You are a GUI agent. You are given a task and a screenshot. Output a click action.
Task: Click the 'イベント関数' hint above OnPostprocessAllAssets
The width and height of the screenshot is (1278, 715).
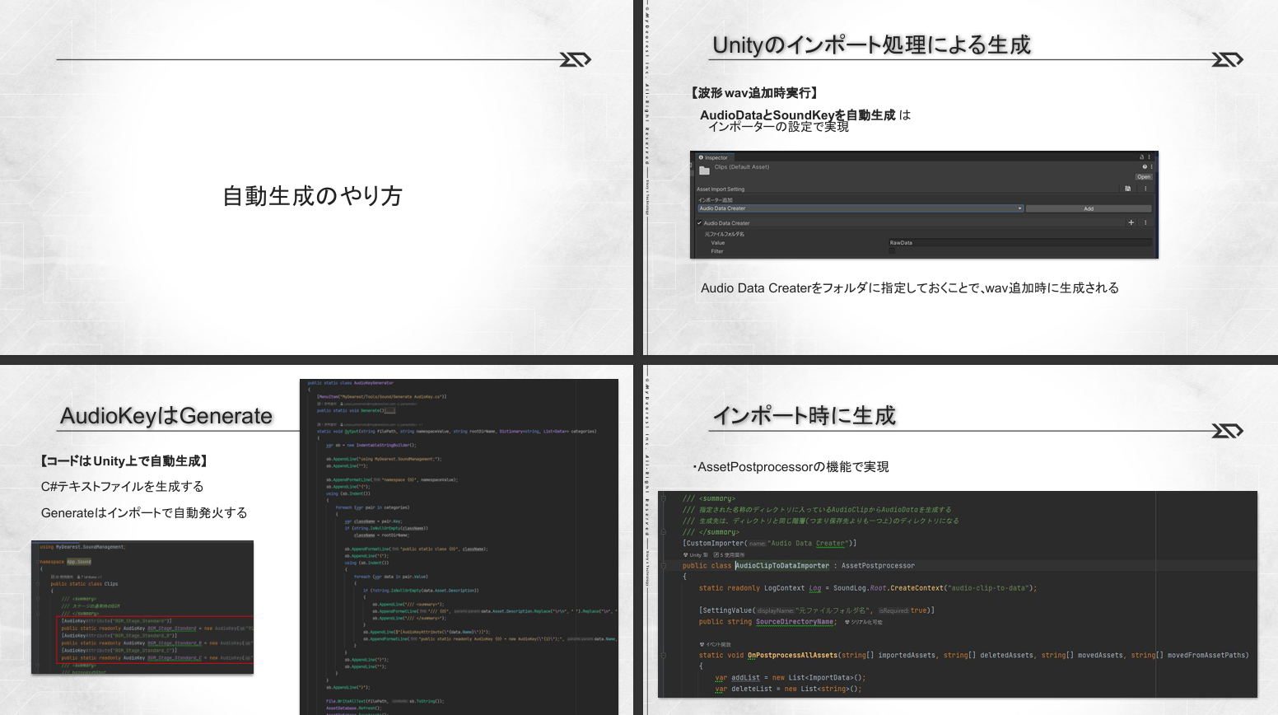[x=715, y=645]
